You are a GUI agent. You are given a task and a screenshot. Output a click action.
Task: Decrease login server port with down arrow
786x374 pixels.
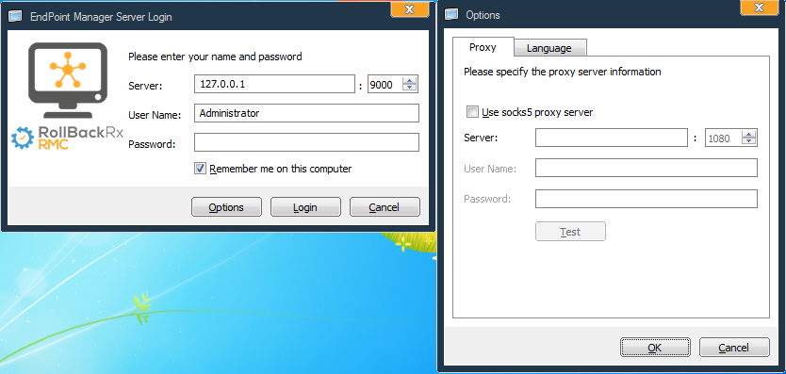(410, 88)
